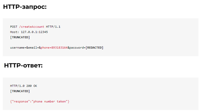The width and height of the screenshot is (200, 111).
Task: Click "phone number taken" message
Action: click(x=49, y=101)
